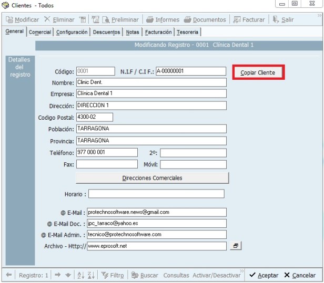
Task: Confirm changes with Aceptar
Action: click(264, 275)
